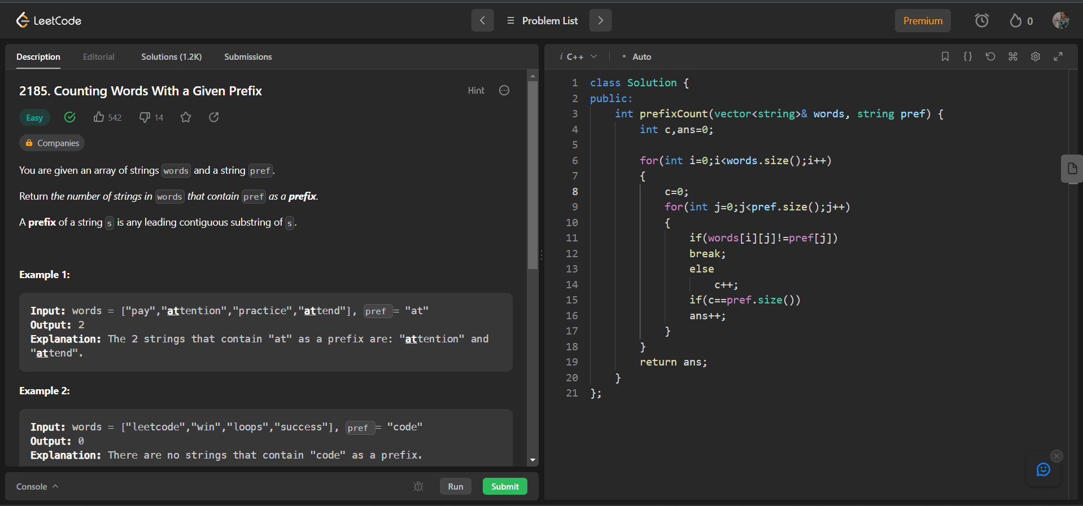Click the Auto indicator in editor
The image size is (1083, 506).
coord(641,57)
